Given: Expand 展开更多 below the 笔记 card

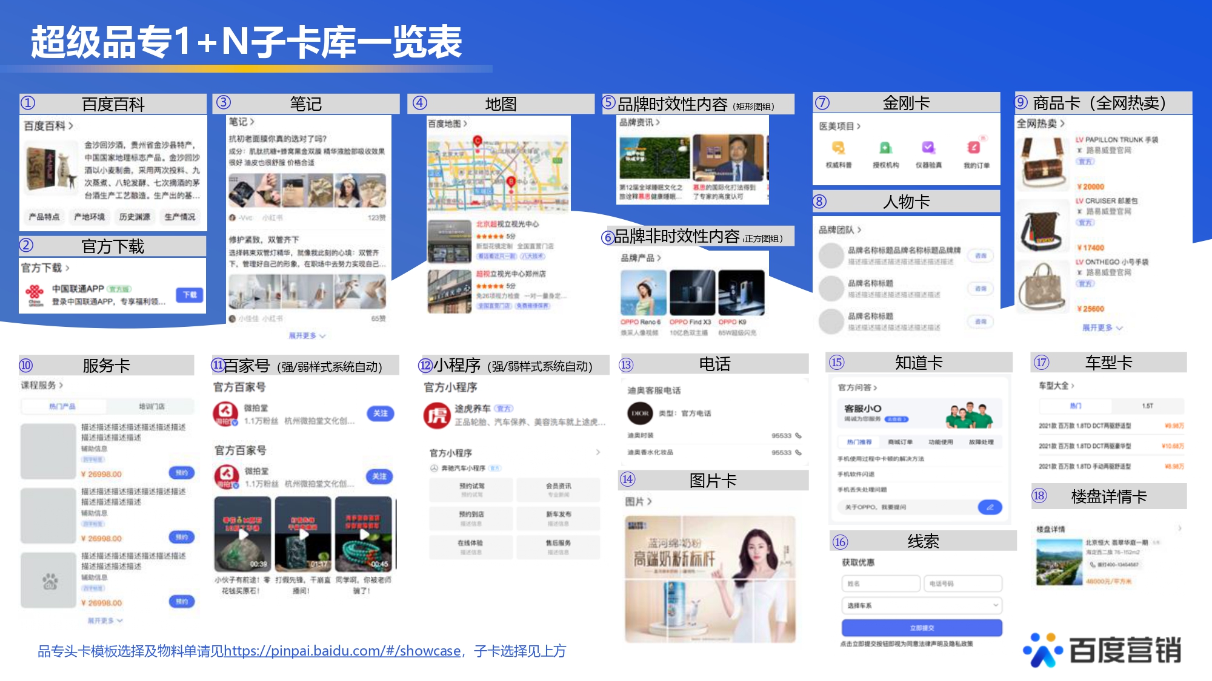Looking at the screenshot, I should click(x=307, y=335).
